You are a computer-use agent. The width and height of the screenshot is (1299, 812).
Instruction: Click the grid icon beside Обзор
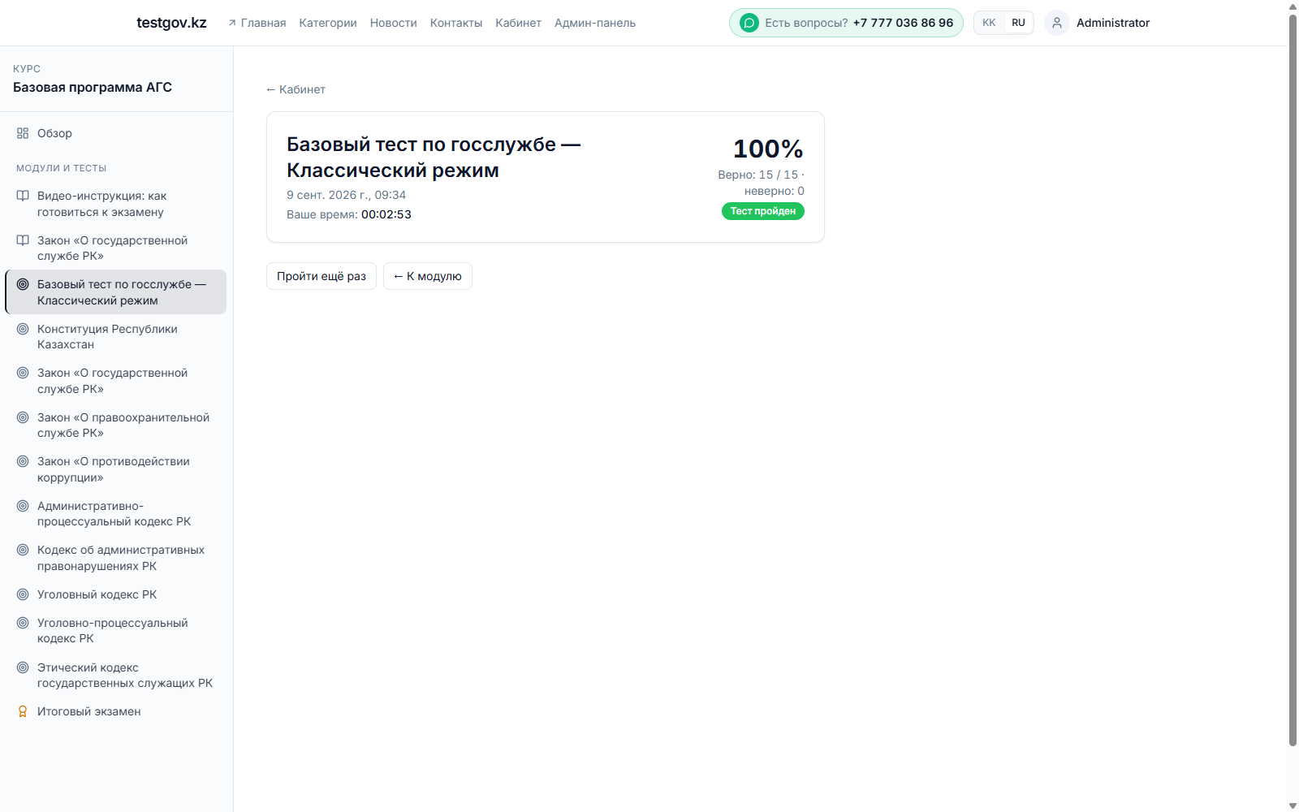[23, 133]
